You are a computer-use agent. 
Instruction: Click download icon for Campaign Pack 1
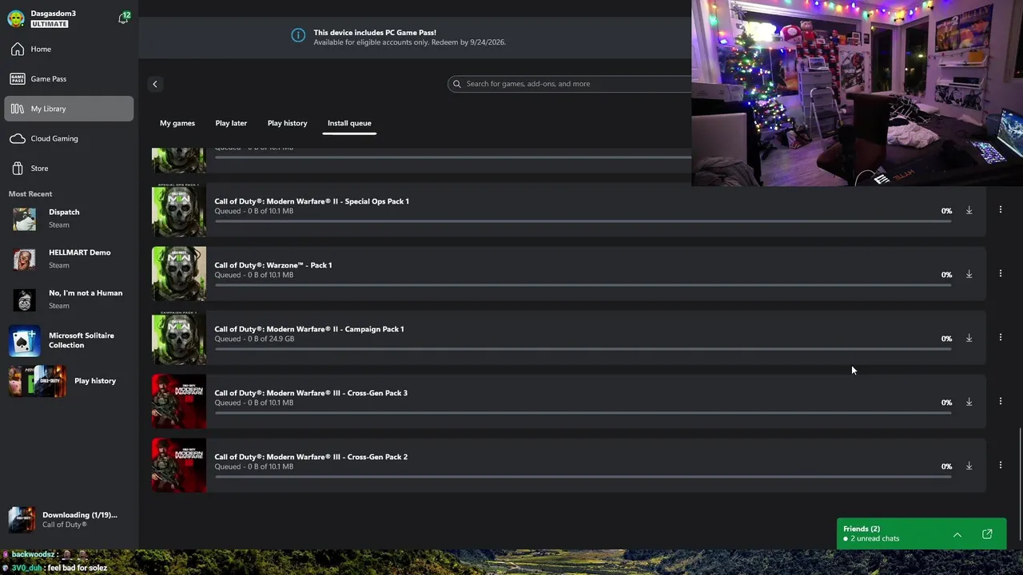pos(969,338)
